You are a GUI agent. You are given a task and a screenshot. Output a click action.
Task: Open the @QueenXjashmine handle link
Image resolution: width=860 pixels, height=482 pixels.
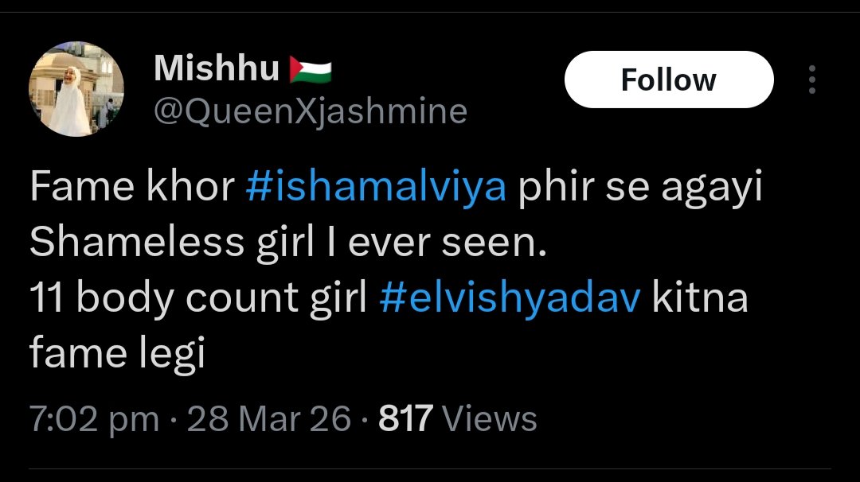310,111
